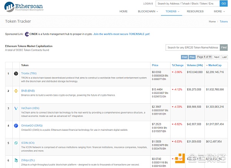Open the CINDX token sale sponsored link

[x=122, y=34]
